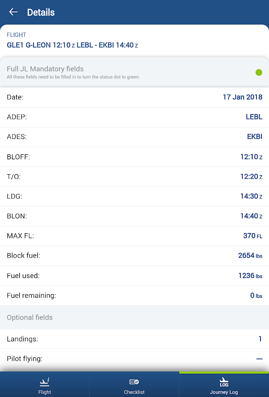Change the T/O time 12:20 z
Viewport: 269px width, 397px height.
pos(251,177)
